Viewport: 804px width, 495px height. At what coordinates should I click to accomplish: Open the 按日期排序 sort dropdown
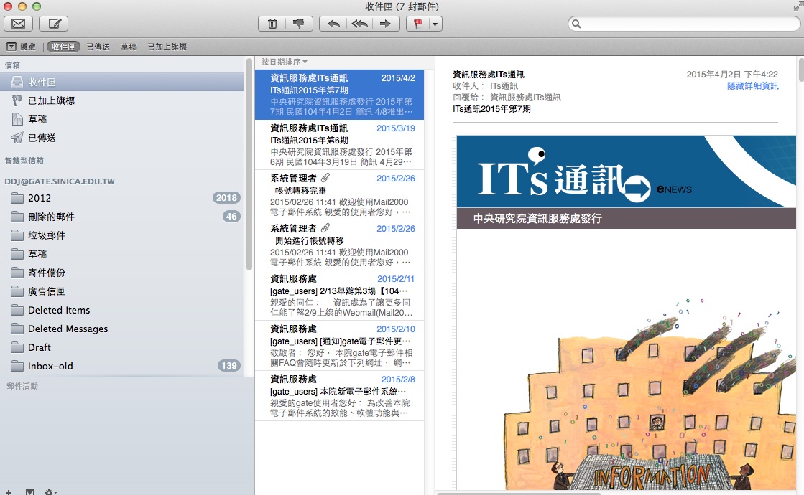click(284, 62)
